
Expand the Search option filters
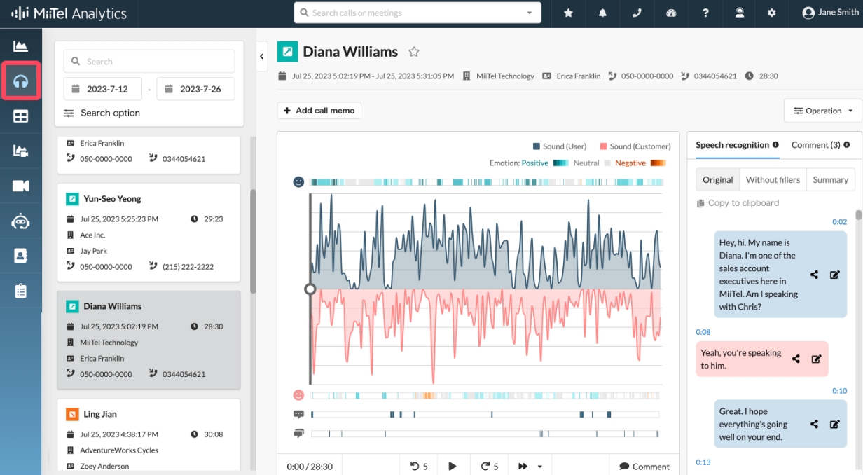pyautogui.click(x=102, y=113)
